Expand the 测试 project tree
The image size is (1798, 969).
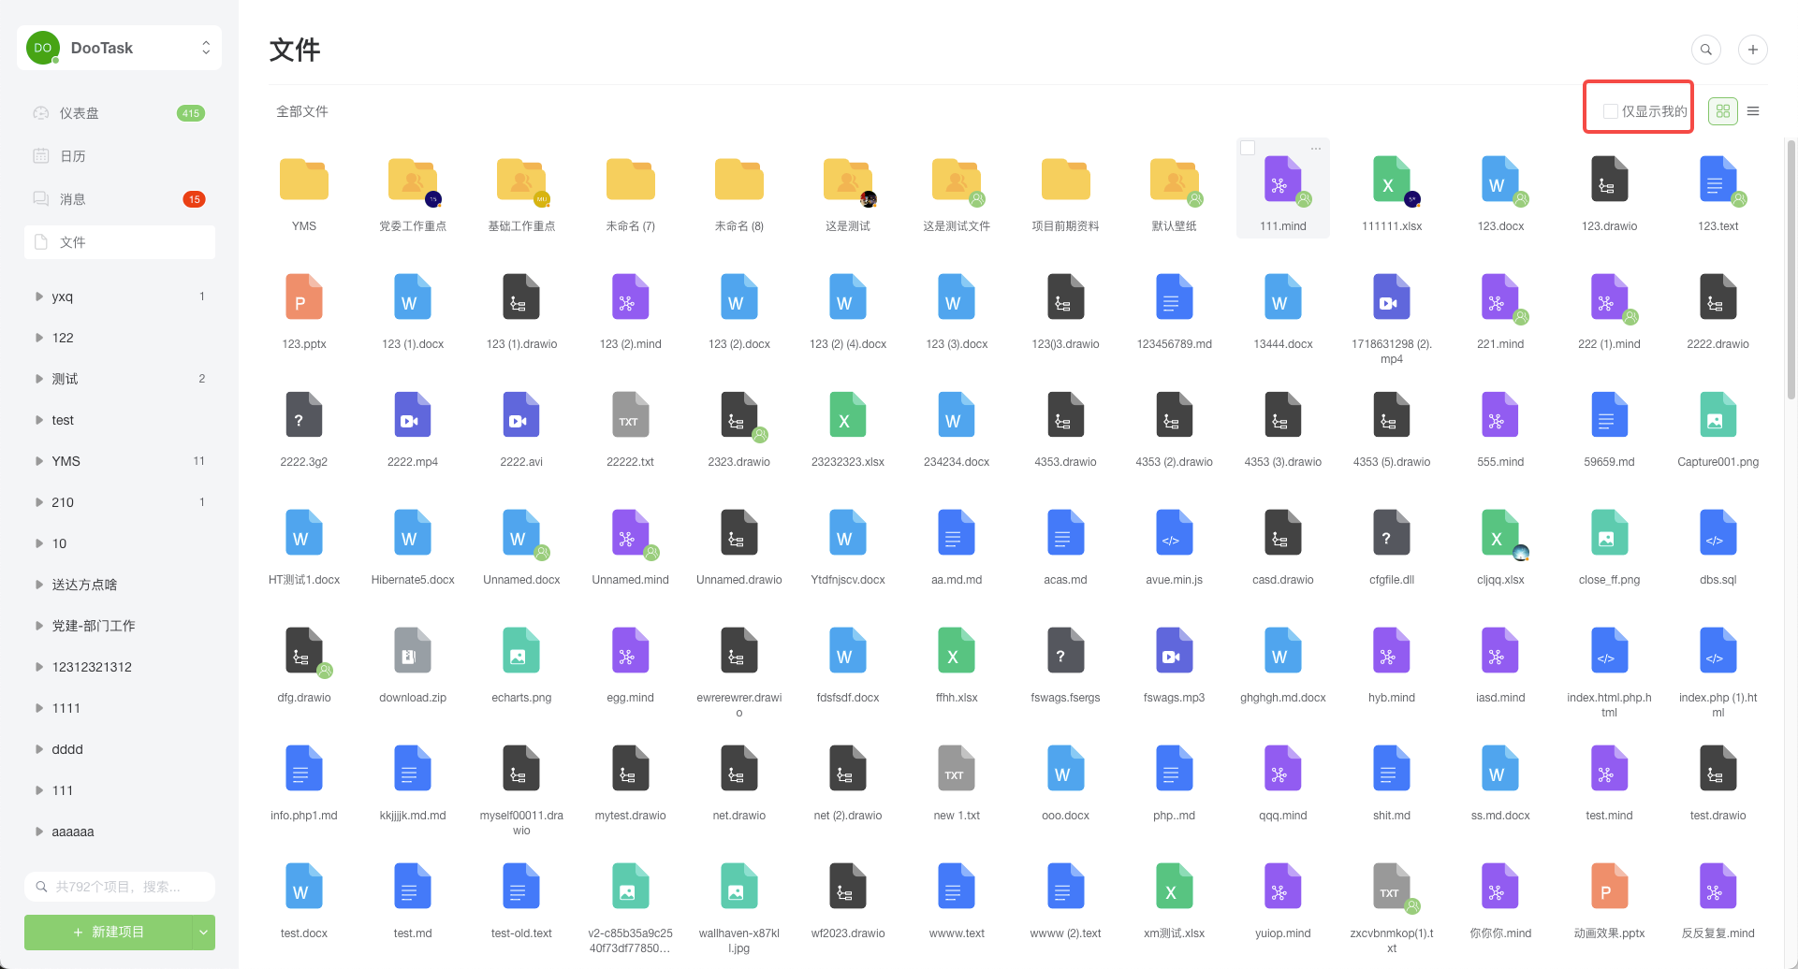pos(38,378)
